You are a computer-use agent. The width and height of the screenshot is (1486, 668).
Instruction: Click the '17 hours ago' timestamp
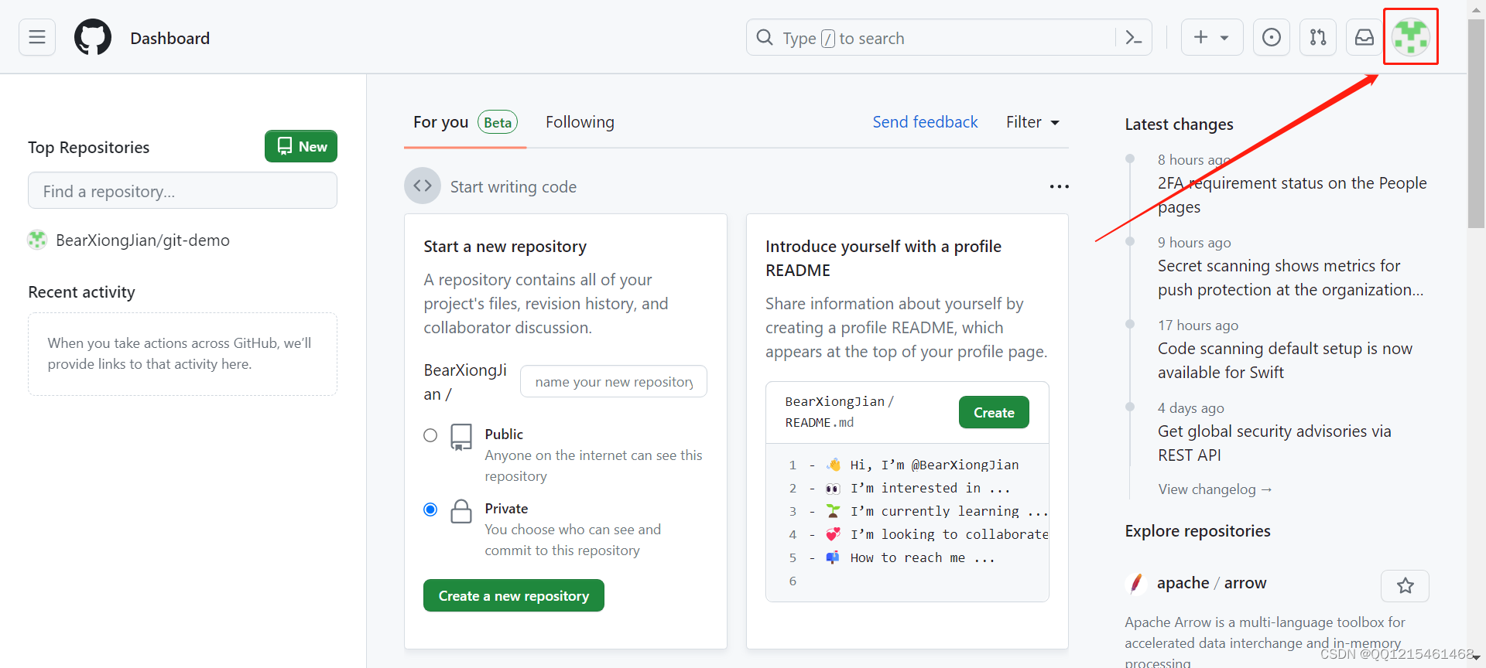coord(1198,325)
